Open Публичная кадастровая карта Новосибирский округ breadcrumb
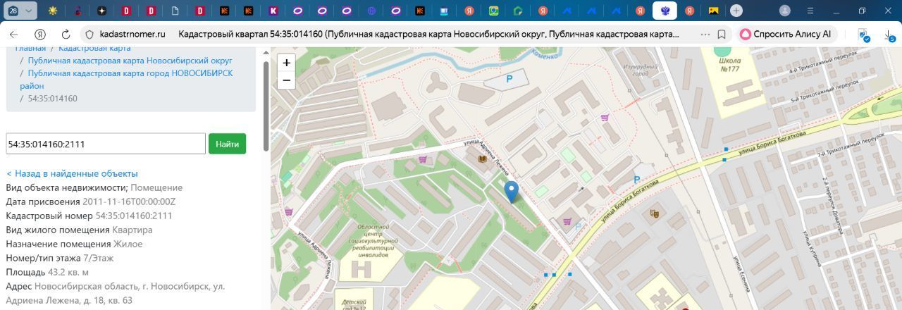 tap(130, 61)
